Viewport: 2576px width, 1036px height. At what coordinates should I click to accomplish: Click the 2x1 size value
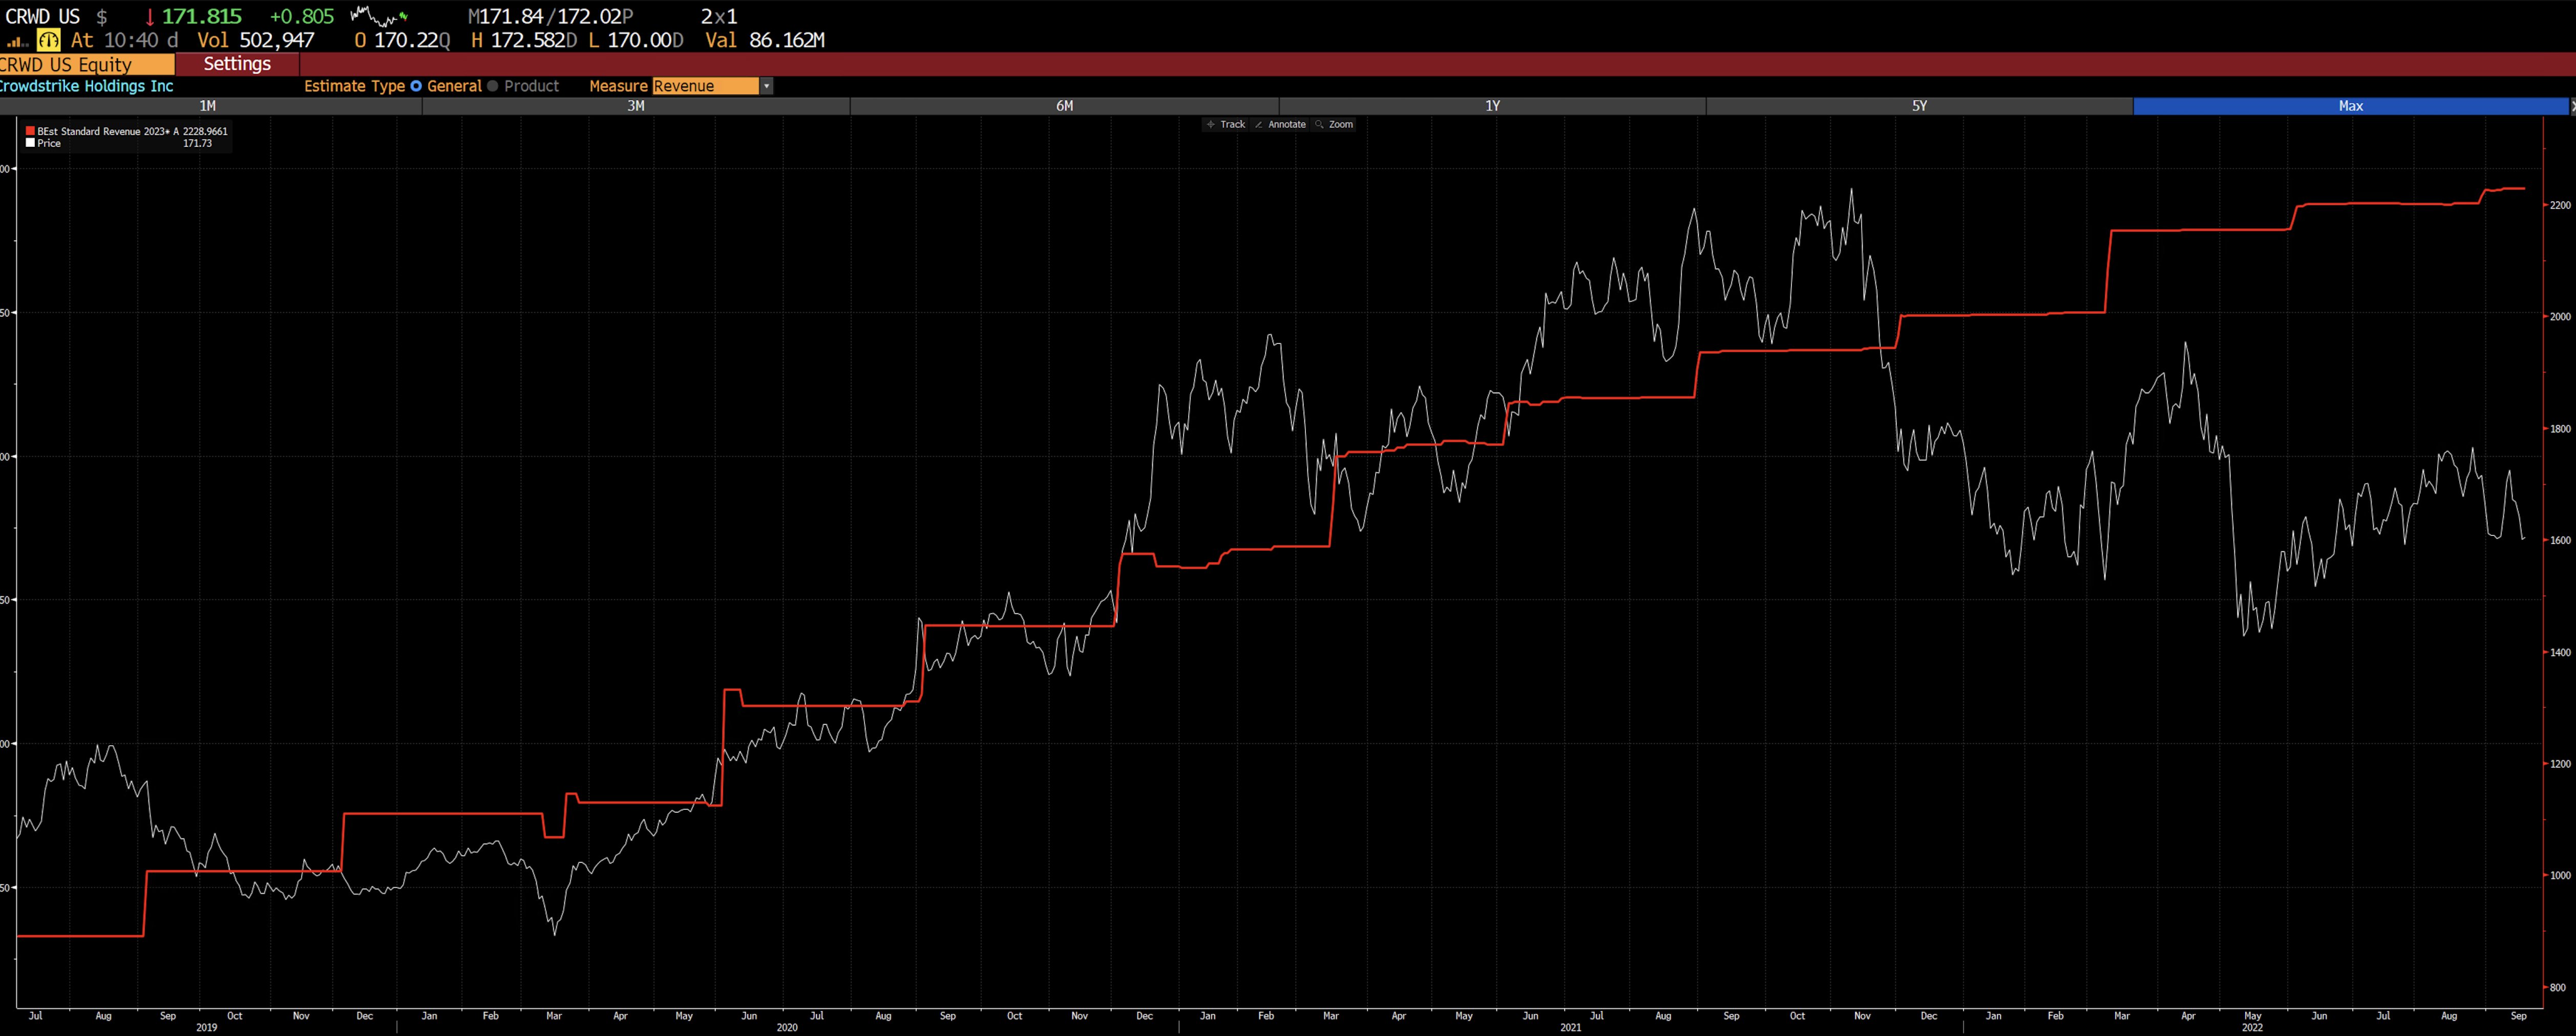pos(719,17)
